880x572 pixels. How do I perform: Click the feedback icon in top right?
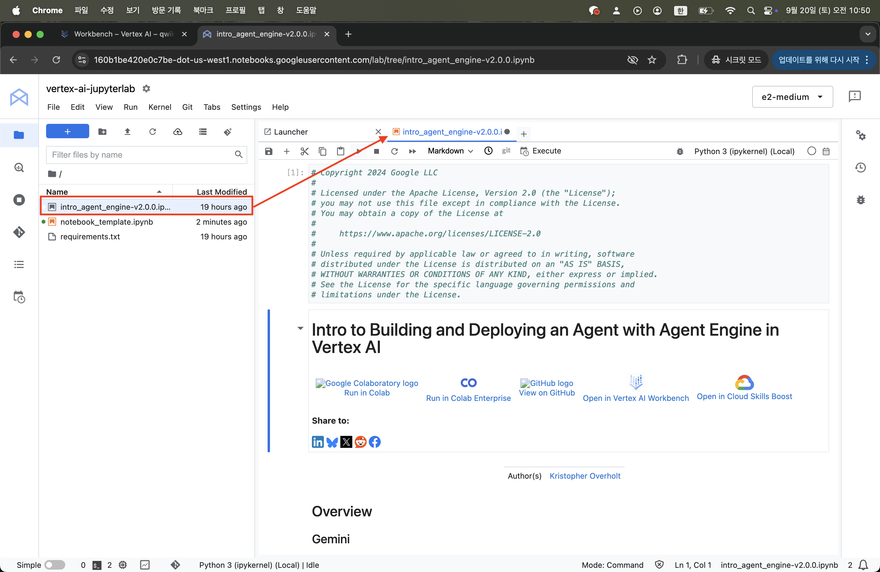[x=855, y=96]
